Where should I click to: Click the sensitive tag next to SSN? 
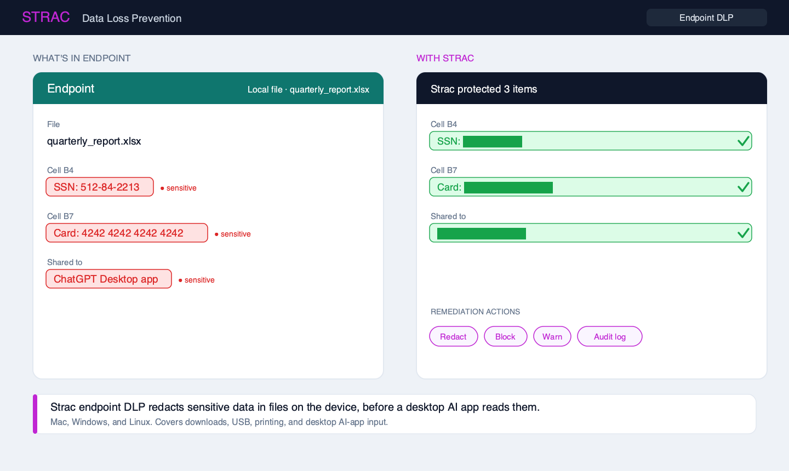(x=179, y=188)
